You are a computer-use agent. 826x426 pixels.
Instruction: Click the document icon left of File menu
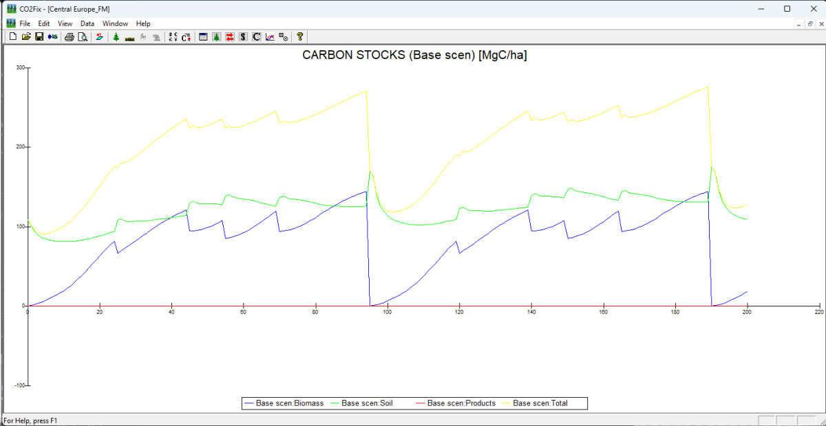pos(10,23)
